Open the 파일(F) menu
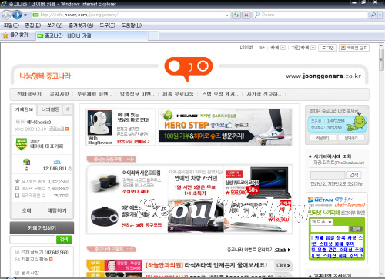 click(x=12, y=25)
